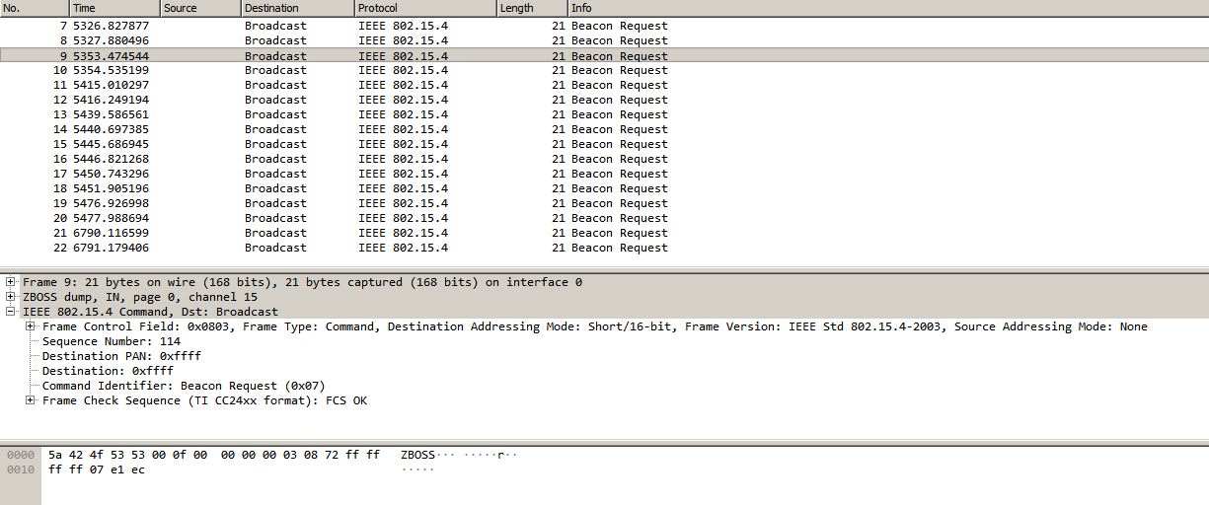Select packet 12 at time 5416.249194

coord(604,100)
